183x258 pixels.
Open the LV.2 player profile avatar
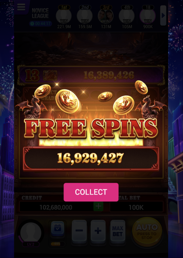[31, 233]
